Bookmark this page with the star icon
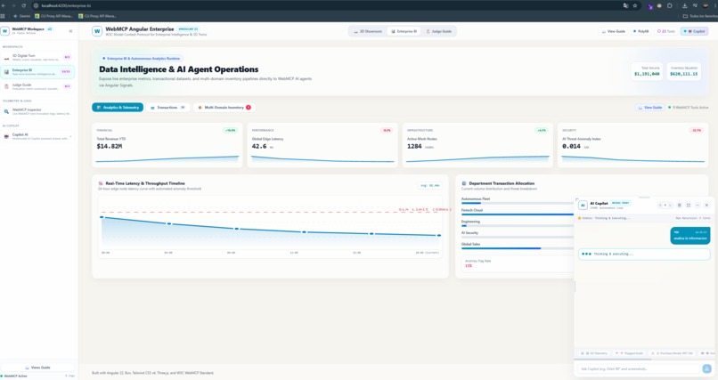 point(635,5)
